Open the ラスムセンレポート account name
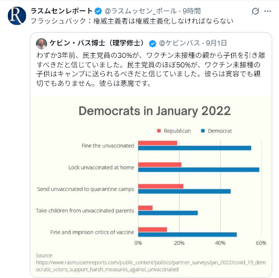279x278 pixels. coord(62,11)
